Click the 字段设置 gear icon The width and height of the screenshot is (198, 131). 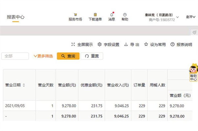[x=100, y=44]
